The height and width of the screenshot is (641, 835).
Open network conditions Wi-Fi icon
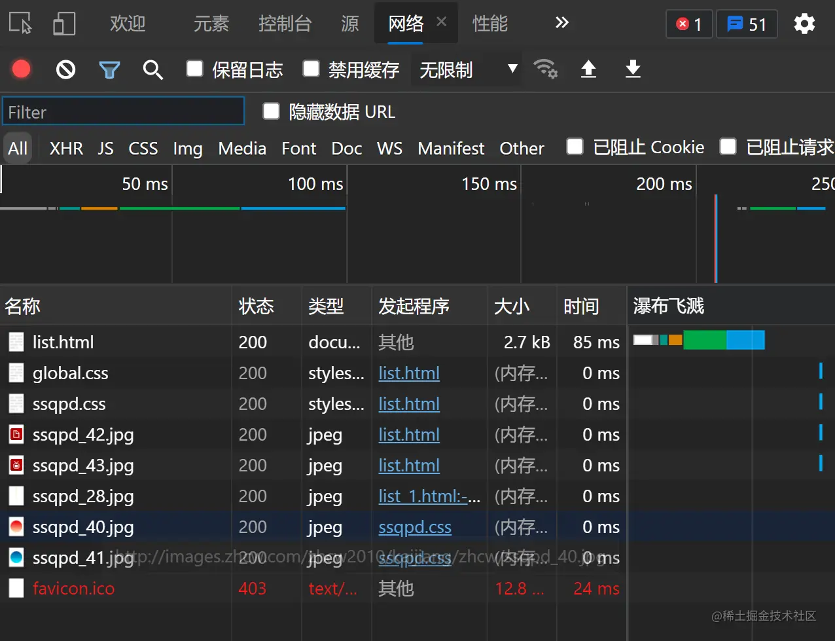point(545,69)
